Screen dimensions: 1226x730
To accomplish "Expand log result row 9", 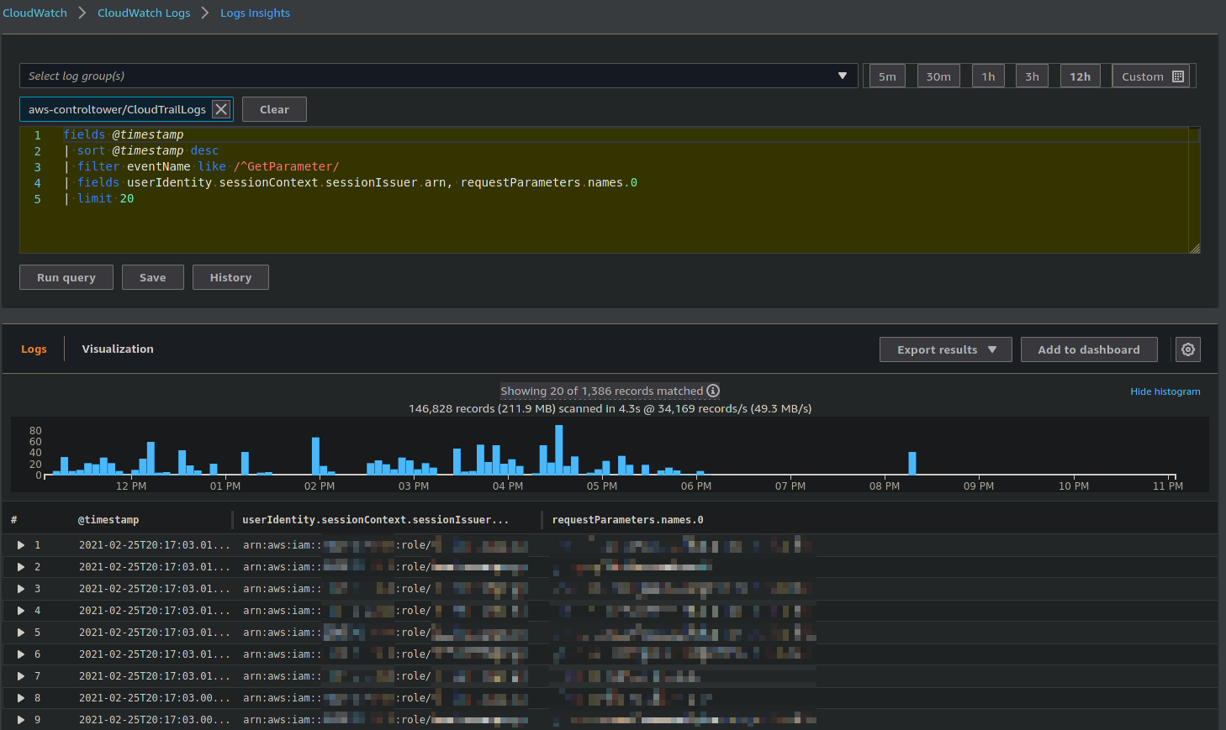I will (x=21, y=720).
